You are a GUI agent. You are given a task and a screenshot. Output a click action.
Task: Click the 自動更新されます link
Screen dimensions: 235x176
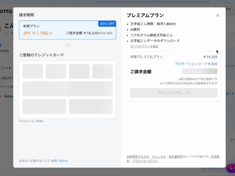click(138, 157)
